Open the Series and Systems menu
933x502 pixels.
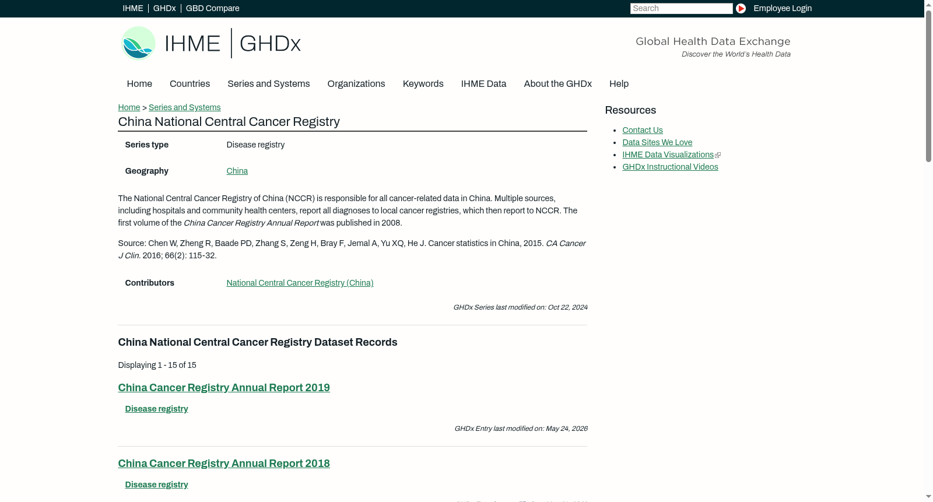(x=269, y=84)
